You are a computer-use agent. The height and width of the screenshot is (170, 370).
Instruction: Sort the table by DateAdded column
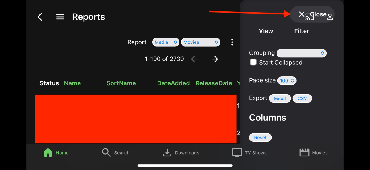pyautogui.click(x=173, y=83)
